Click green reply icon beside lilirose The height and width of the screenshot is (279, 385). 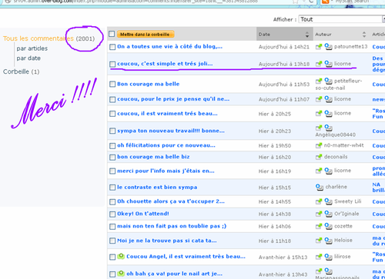point(319,257)
